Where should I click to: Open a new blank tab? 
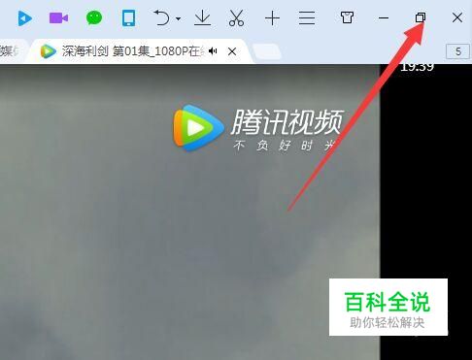266,51
